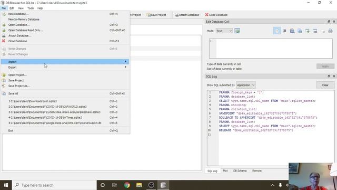Click inside the cell editor text area
Screen dimensions: 337x190
pyautogui.click(x=271, y=49)
